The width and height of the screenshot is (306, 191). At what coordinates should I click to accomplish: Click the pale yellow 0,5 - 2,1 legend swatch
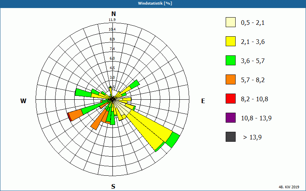click(231, 22)
